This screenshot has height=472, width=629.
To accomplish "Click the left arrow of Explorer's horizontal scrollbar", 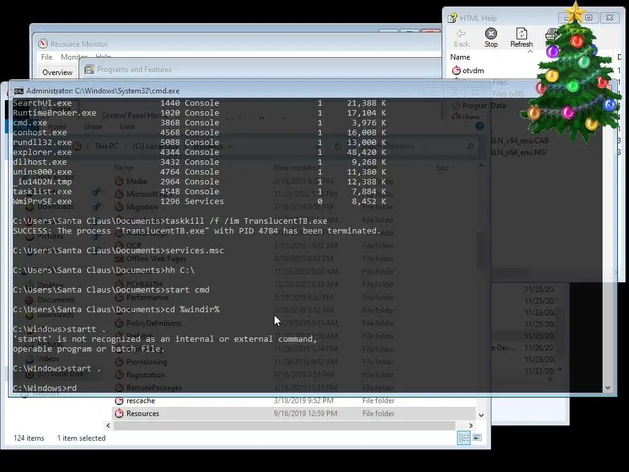I will 108,425.
